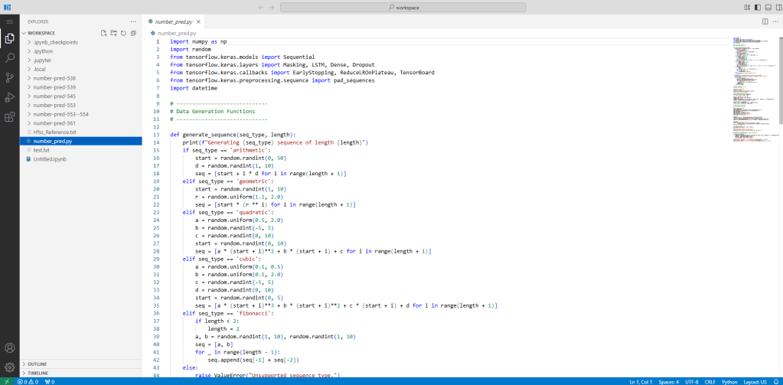Click the New File icon in Explorer
783x385 pixels.
pos(104,33)
